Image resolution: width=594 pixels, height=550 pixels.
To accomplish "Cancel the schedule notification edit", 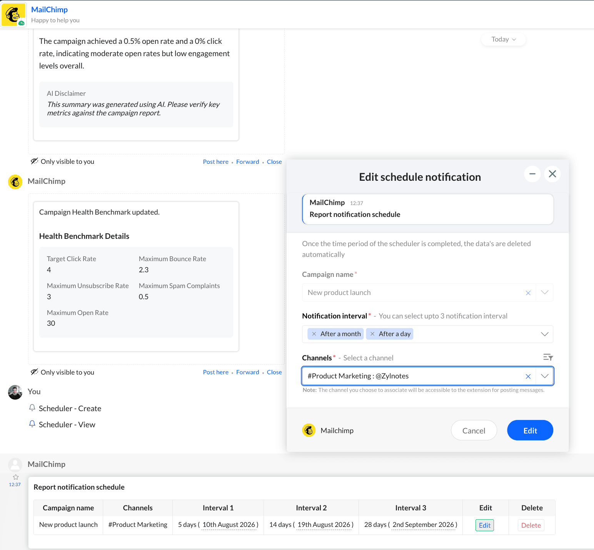I will pos(474,430).
